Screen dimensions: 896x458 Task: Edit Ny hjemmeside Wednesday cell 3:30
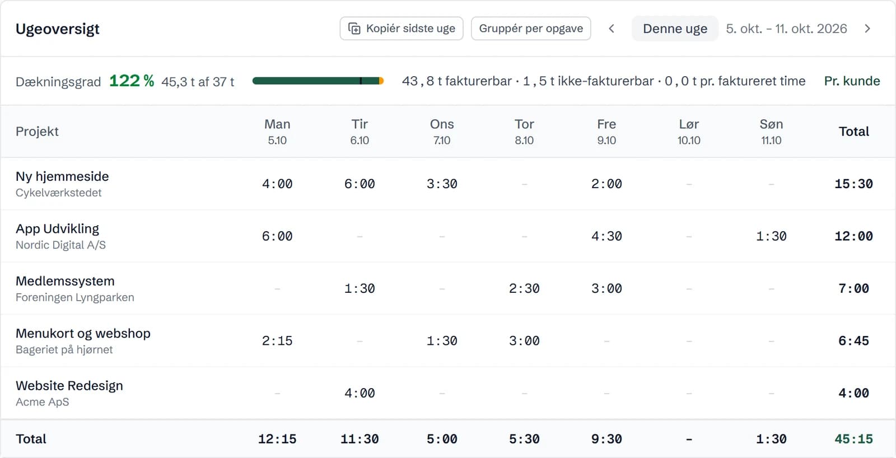(x=442, y=184)
